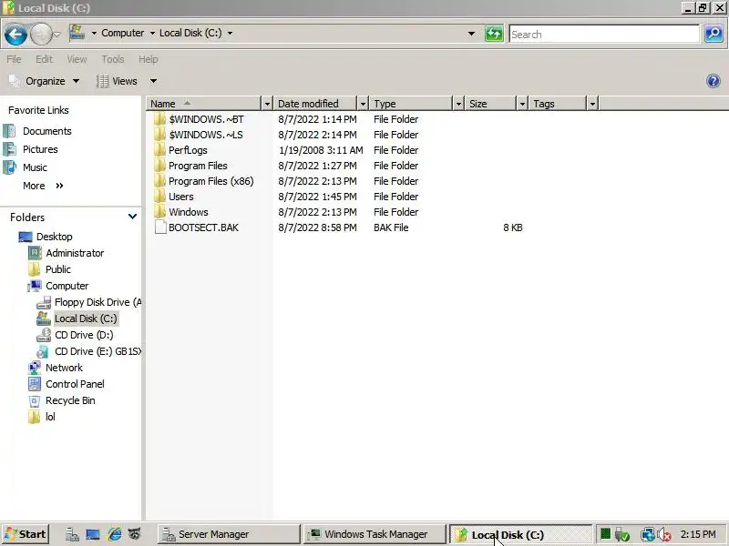Viewport: 729px width, 546px height.
Task: Switch to Server Manager taskbar button
Action: coord(229,534)
